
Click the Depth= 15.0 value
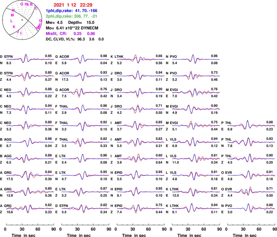pyautogui.click(x=81, y=22)
